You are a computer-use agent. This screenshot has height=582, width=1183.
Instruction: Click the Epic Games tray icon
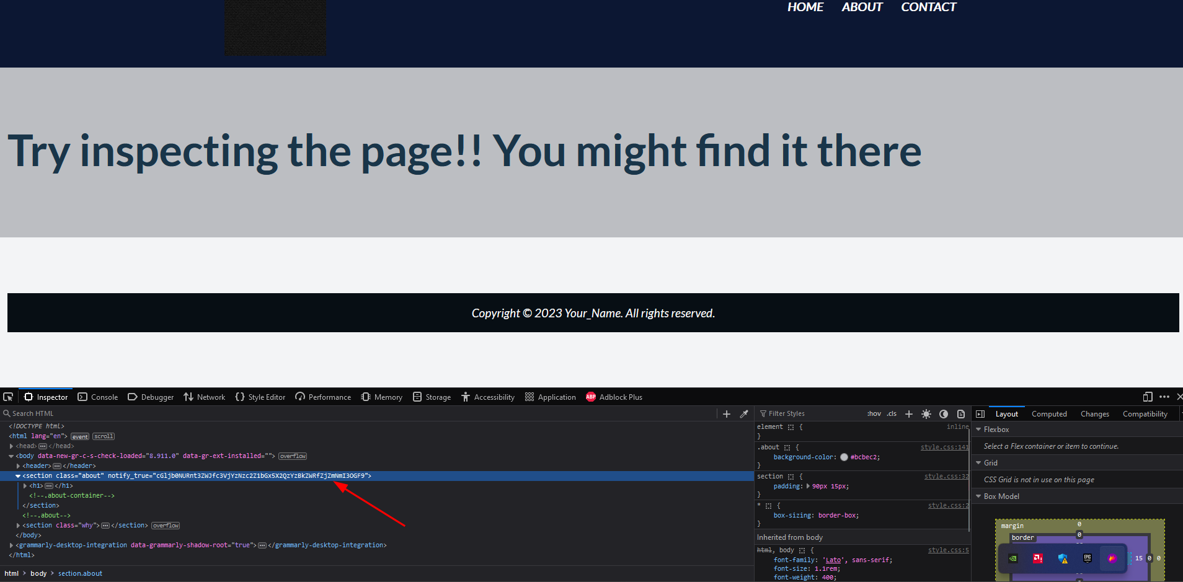point(1087,558)
